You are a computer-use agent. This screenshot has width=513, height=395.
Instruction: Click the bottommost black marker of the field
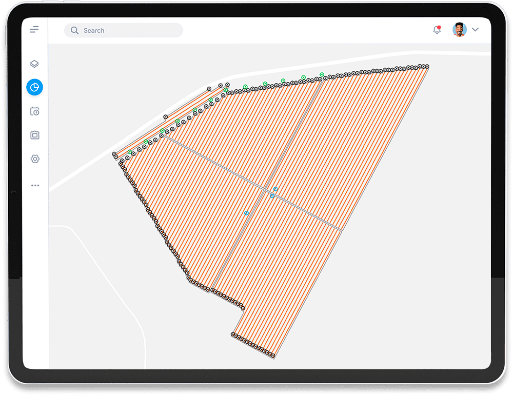click(273, 355)
